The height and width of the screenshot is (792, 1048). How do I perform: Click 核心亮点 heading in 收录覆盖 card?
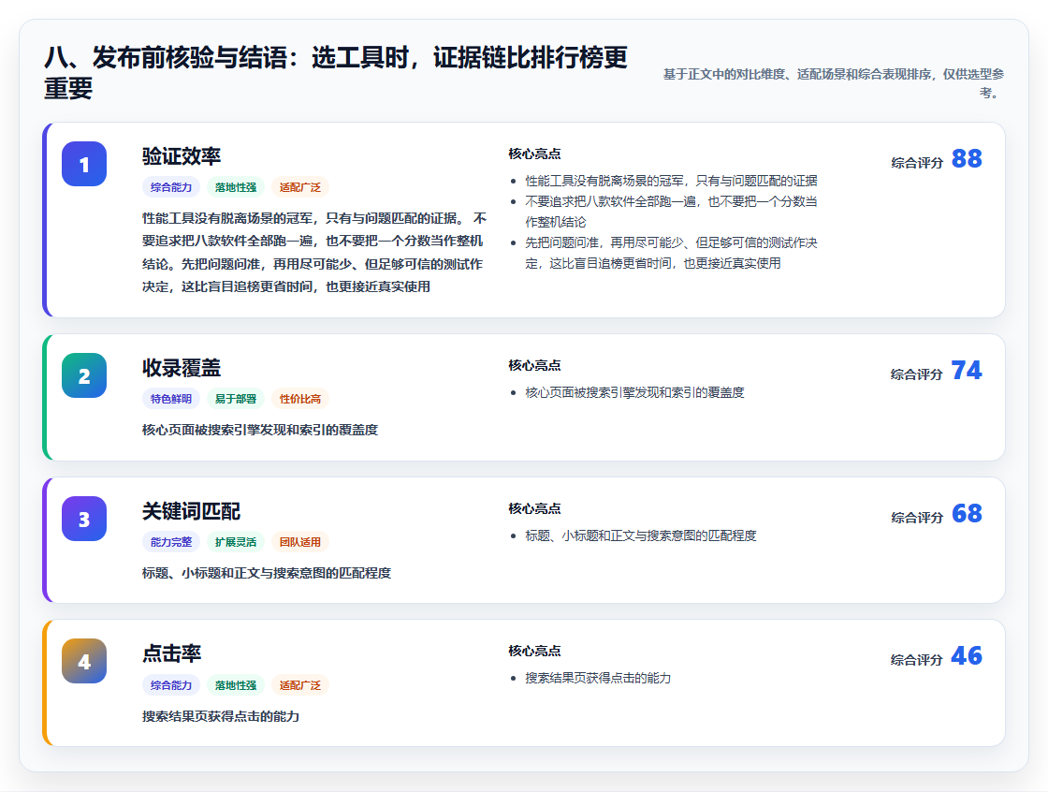tap(534, 365)
